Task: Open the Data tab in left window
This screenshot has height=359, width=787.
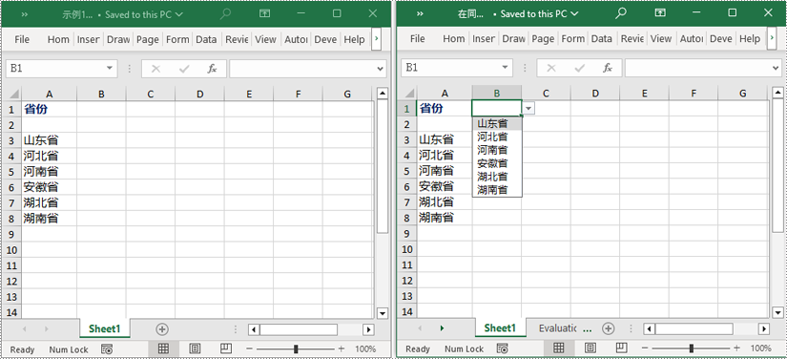Action: click(206, 39)
